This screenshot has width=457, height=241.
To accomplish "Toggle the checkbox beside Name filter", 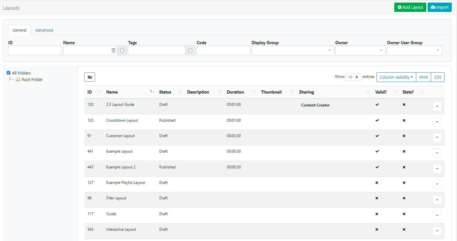I will click(122, 50).
